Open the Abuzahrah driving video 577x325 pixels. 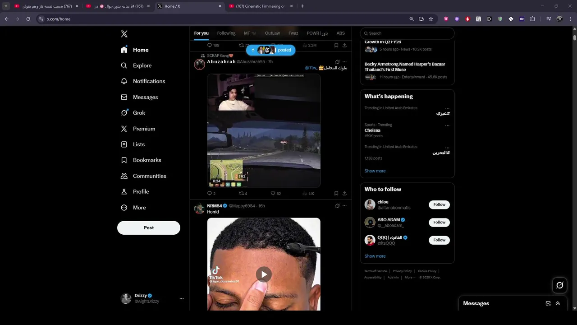[x=264, y=130]
